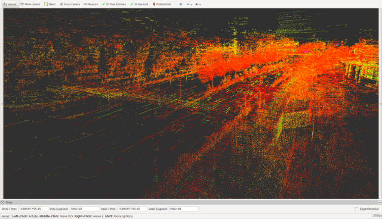Enable the Experimental checkbox
Image resolution: width=382 pixels, height=219 pixels.
click(356, 209)
